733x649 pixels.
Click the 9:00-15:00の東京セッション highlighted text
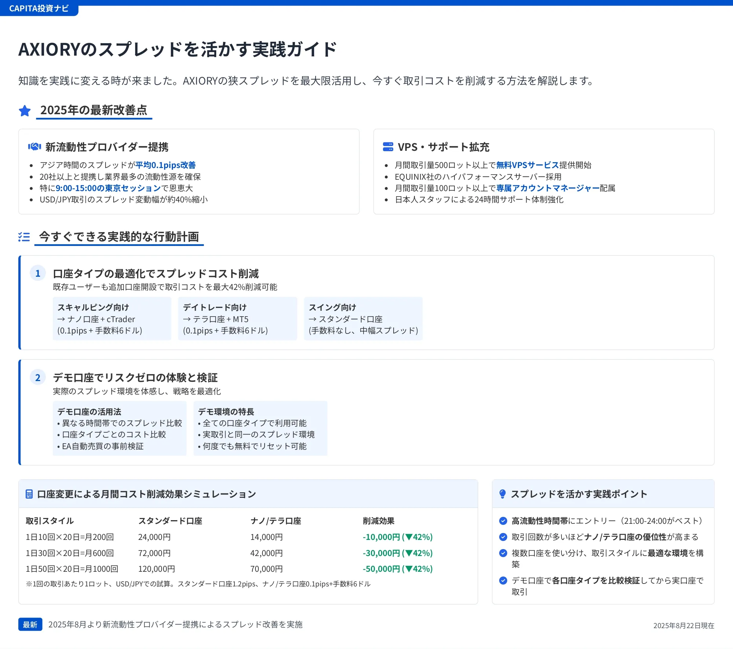tap(108, 188)
